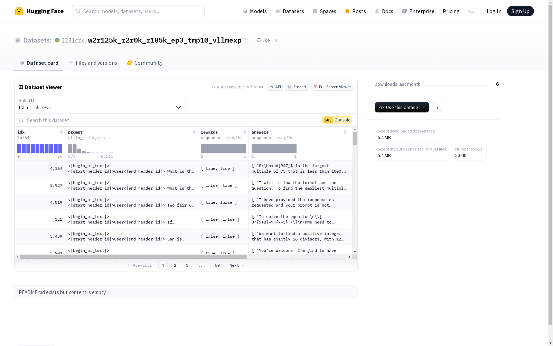Viewport: 553px width, 346px height.
Task: Click the Hugging Face logo icon
Action: pyautogui.click(x=19, y=11)
